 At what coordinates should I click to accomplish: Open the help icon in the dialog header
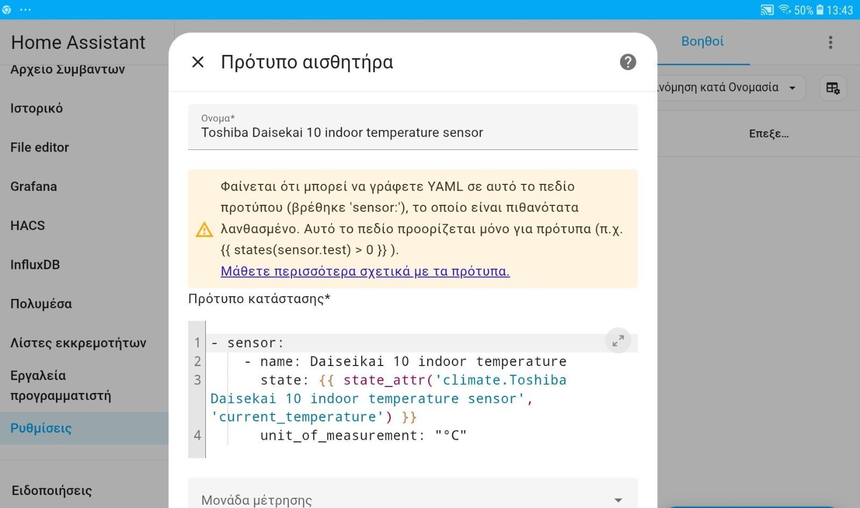628,62
